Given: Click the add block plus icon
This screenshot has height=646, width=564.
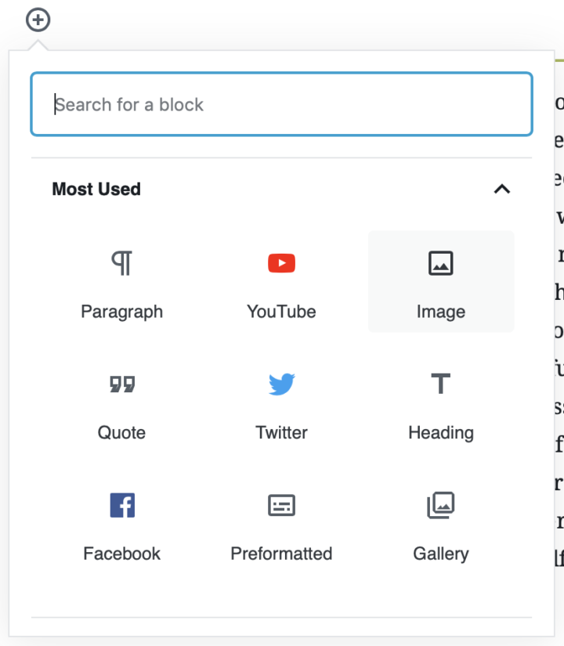Looking at the screenshot, I should [x=38, y=20].
